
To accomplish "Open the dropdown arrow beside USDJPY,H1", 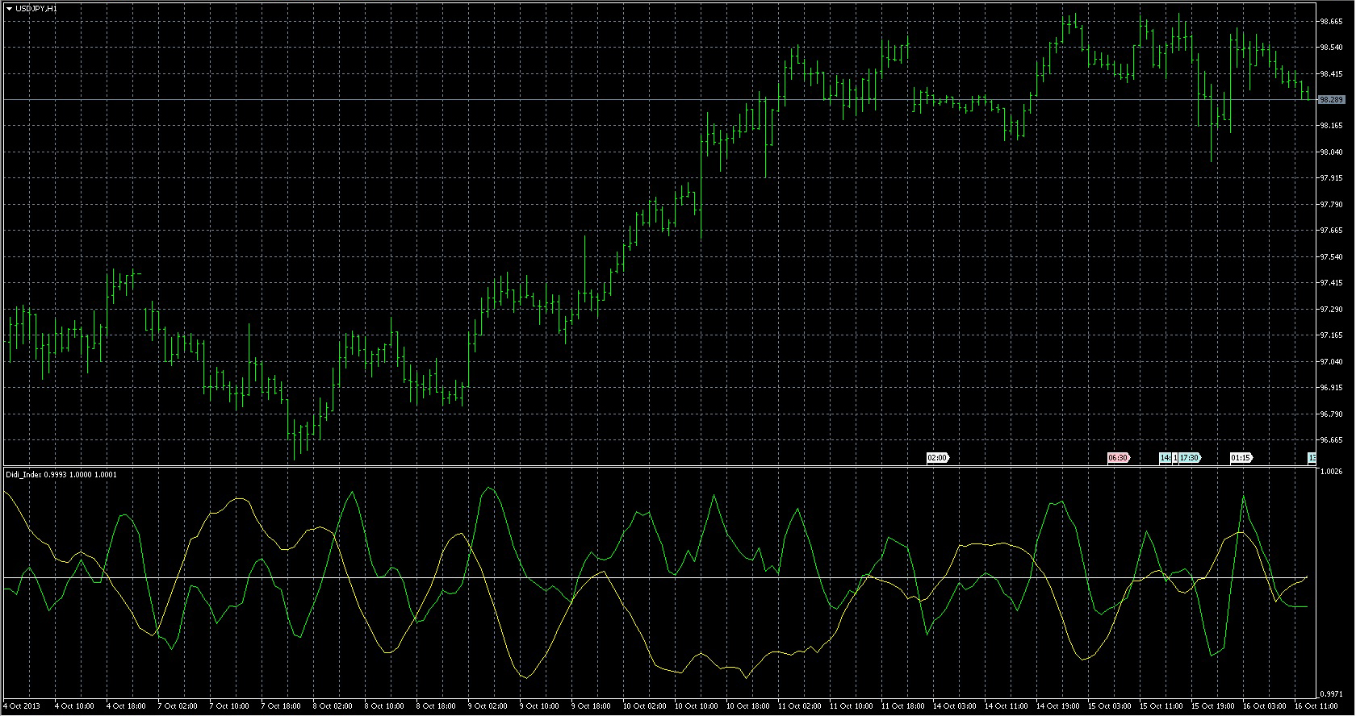I will 9,8.
